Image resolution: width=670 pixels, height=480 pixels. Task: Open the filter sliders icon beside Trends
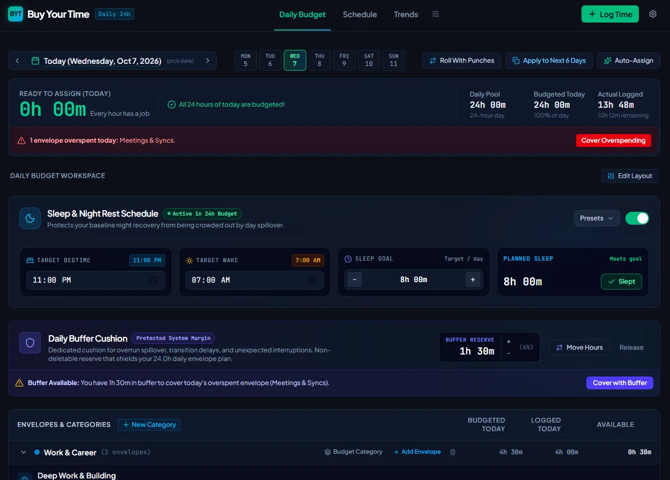[436, 14]
